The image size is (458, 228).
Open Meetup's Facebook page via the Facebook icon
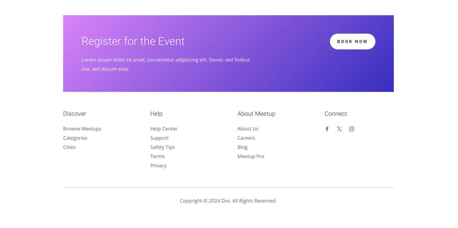tap(327, 129)
